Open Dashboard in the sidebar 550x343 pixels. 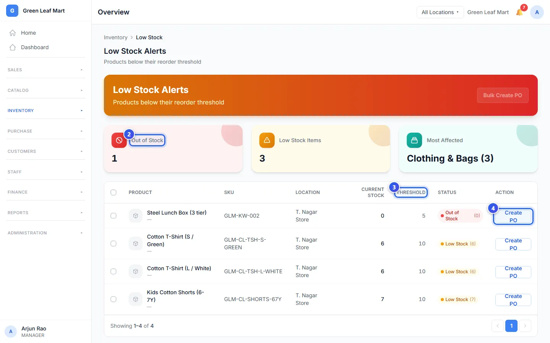pyautogui.click(x=45, y=47)
